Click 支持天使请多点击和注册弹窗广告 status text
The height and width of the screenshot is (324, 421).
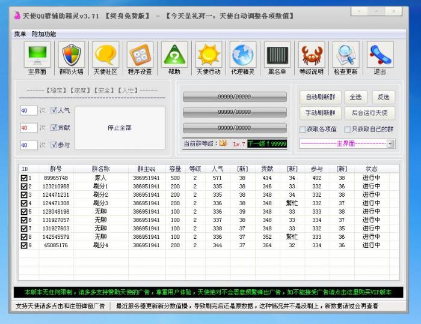[x=60, y=306]
